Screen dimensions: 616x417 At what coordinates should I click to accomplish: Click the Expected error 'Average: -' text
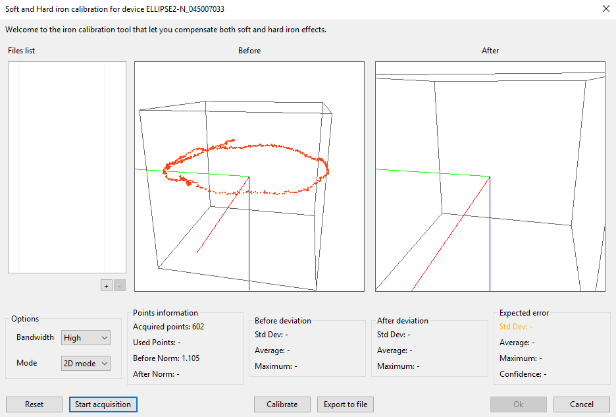click(x=517, y=343)
